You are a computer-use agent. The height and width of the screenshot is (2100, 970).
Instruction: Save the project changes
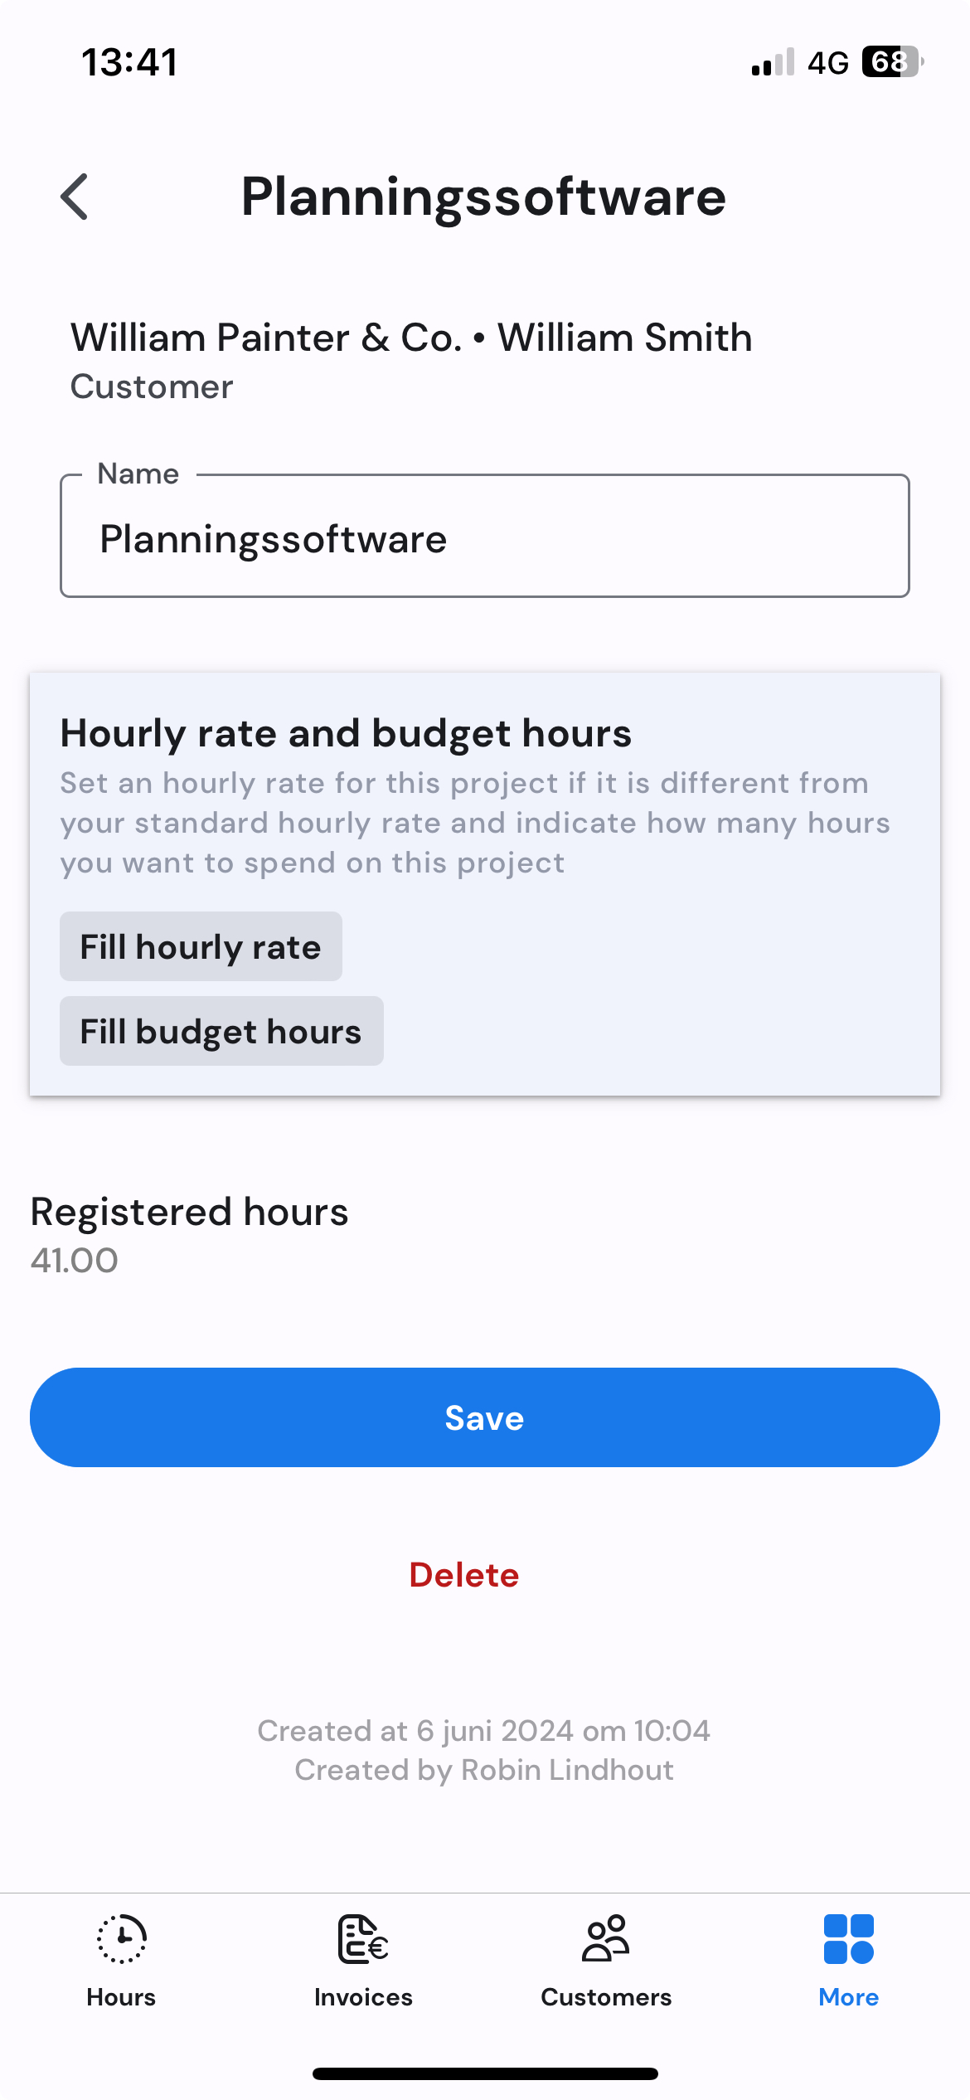tap(485, 1417)
